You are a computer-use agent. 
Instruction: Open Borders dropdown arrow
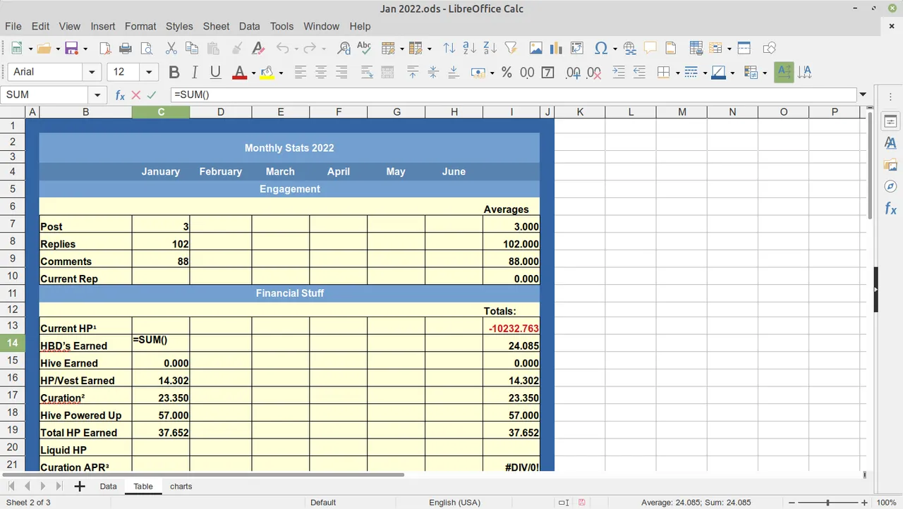[x=677, y=73]
